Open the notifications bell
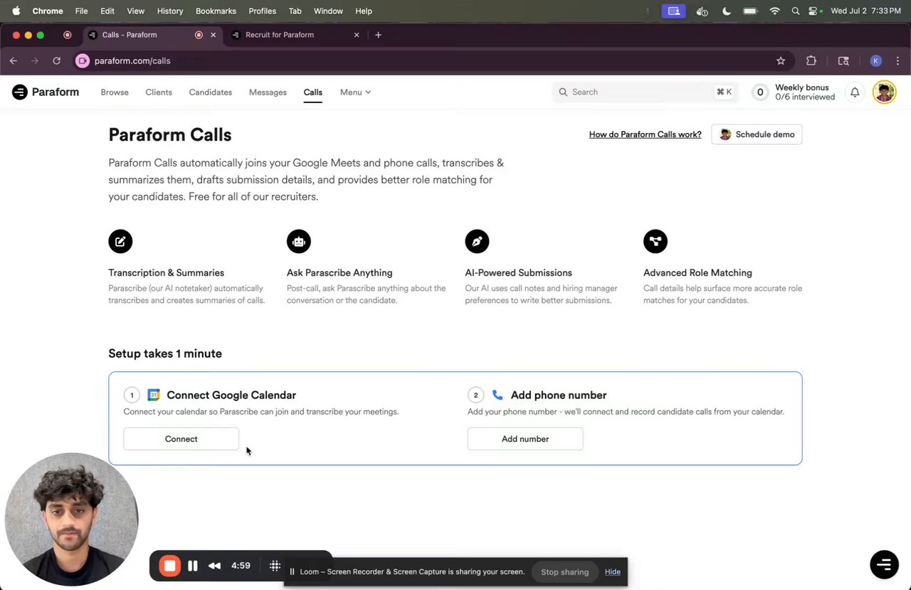Screen dimensions: 911x590 click(x=855, y=92)
